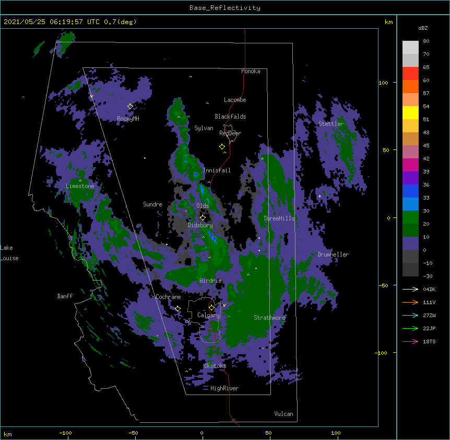Screen dimensions: 450x440
Task: Click the Lacombe city label
Action: (235, 100)
